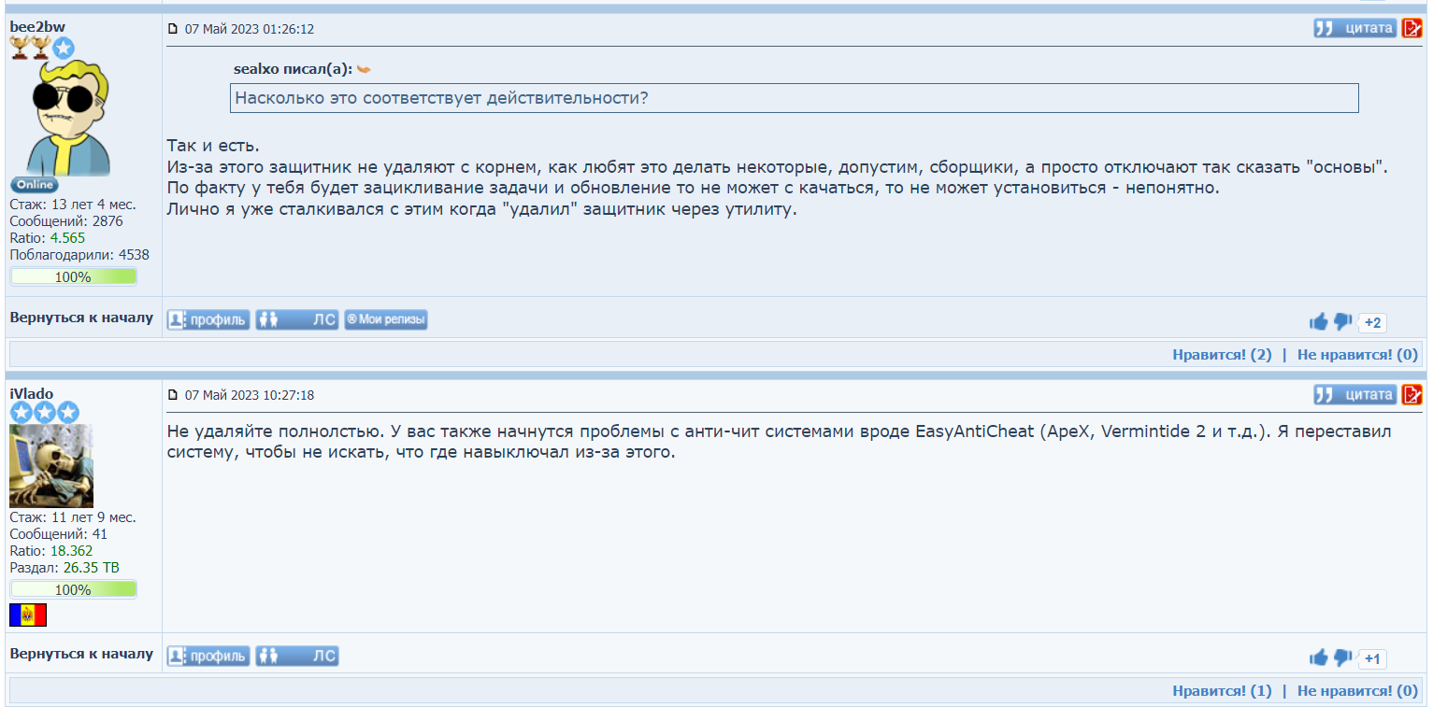Click thumbs up on iVlado's post

pos(1318,658)
